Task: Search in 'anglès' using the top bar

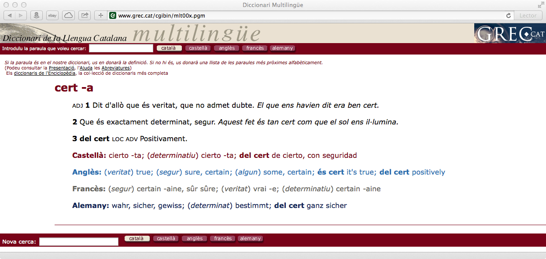Action: 227,48
